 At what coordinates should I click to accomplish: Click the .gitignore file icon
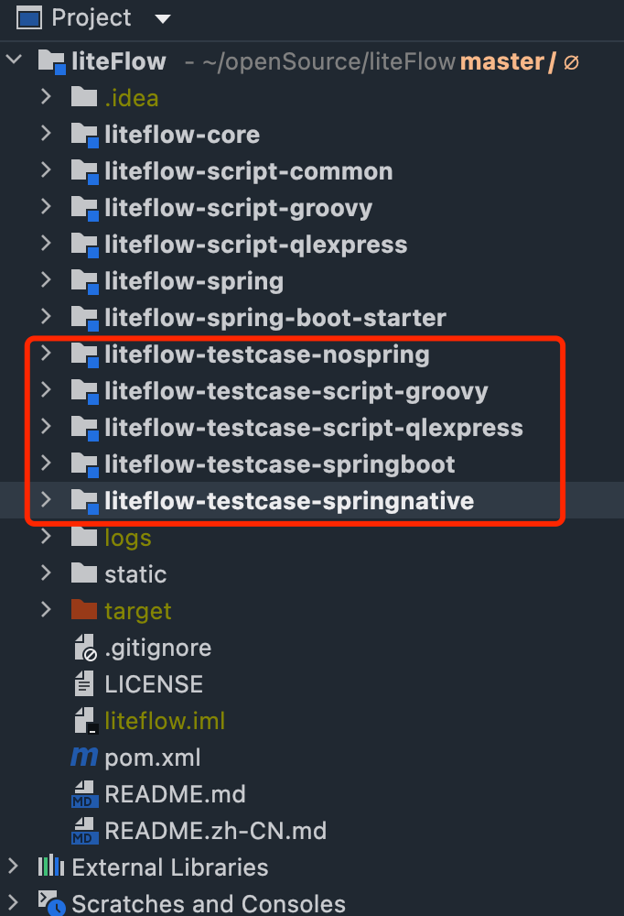click(x=84, y=648)
